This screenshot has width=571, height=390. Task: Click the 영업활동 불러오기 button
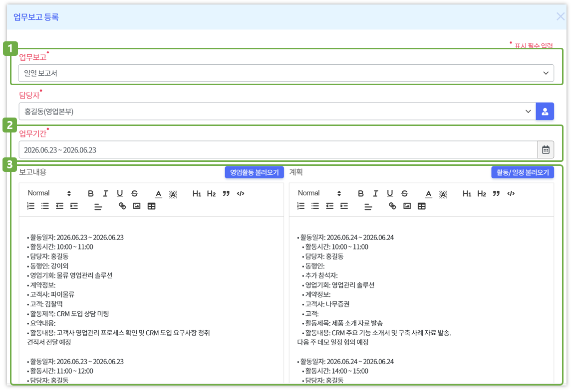(254, 172)
